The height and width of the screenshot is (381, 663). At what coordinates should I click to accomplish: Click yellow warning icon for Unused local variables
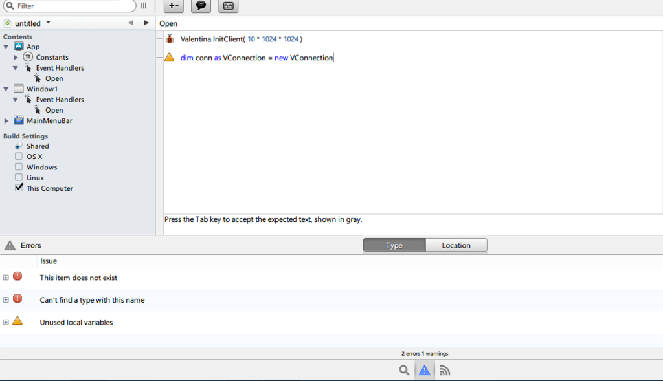pos(17,321)
